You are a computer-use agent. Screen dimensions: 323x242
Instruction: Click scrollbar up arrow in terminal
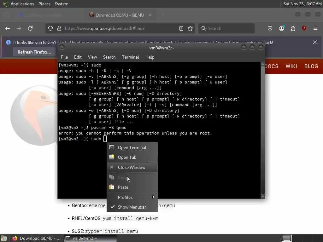[263, 64]
